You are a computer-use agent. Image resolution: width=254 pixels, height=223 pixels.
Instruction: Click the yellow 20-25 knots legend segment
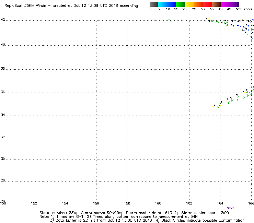pyautogui.click(x=189, y=4)
